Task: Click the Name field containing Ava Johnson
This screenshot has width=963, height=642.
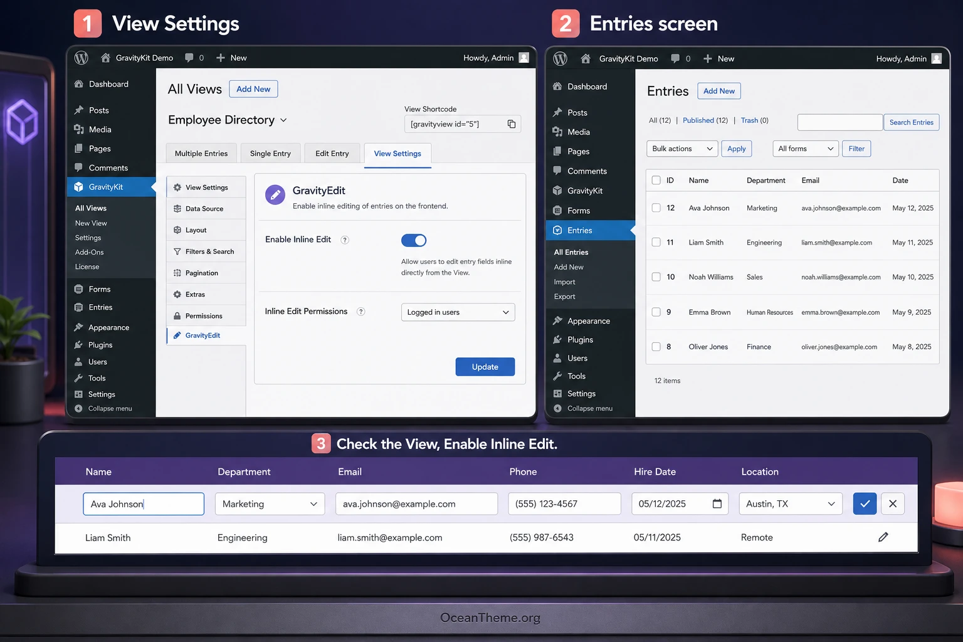Action: (144, 504)
